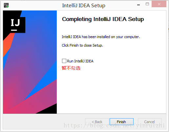
Task: Click the IntelliJ installer icon in title bar
Action: coord(6,5)
